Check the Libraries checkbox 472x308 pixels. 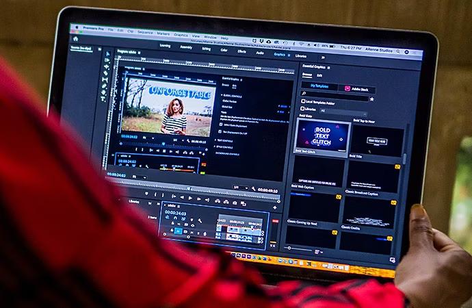(x=302, y=109)
